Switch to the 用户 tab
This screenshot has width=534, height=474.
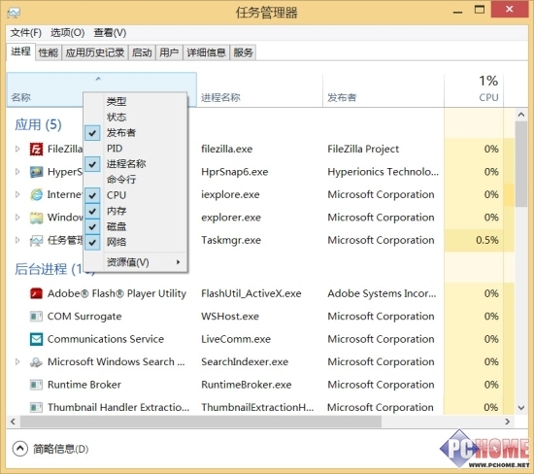pyautogui.click(x=169, y=52)
